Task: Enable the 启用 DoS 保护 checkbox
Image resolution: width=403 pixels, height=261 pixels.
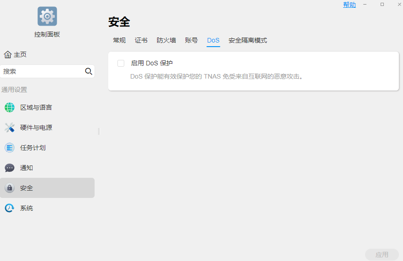Action: click(121, 63)
